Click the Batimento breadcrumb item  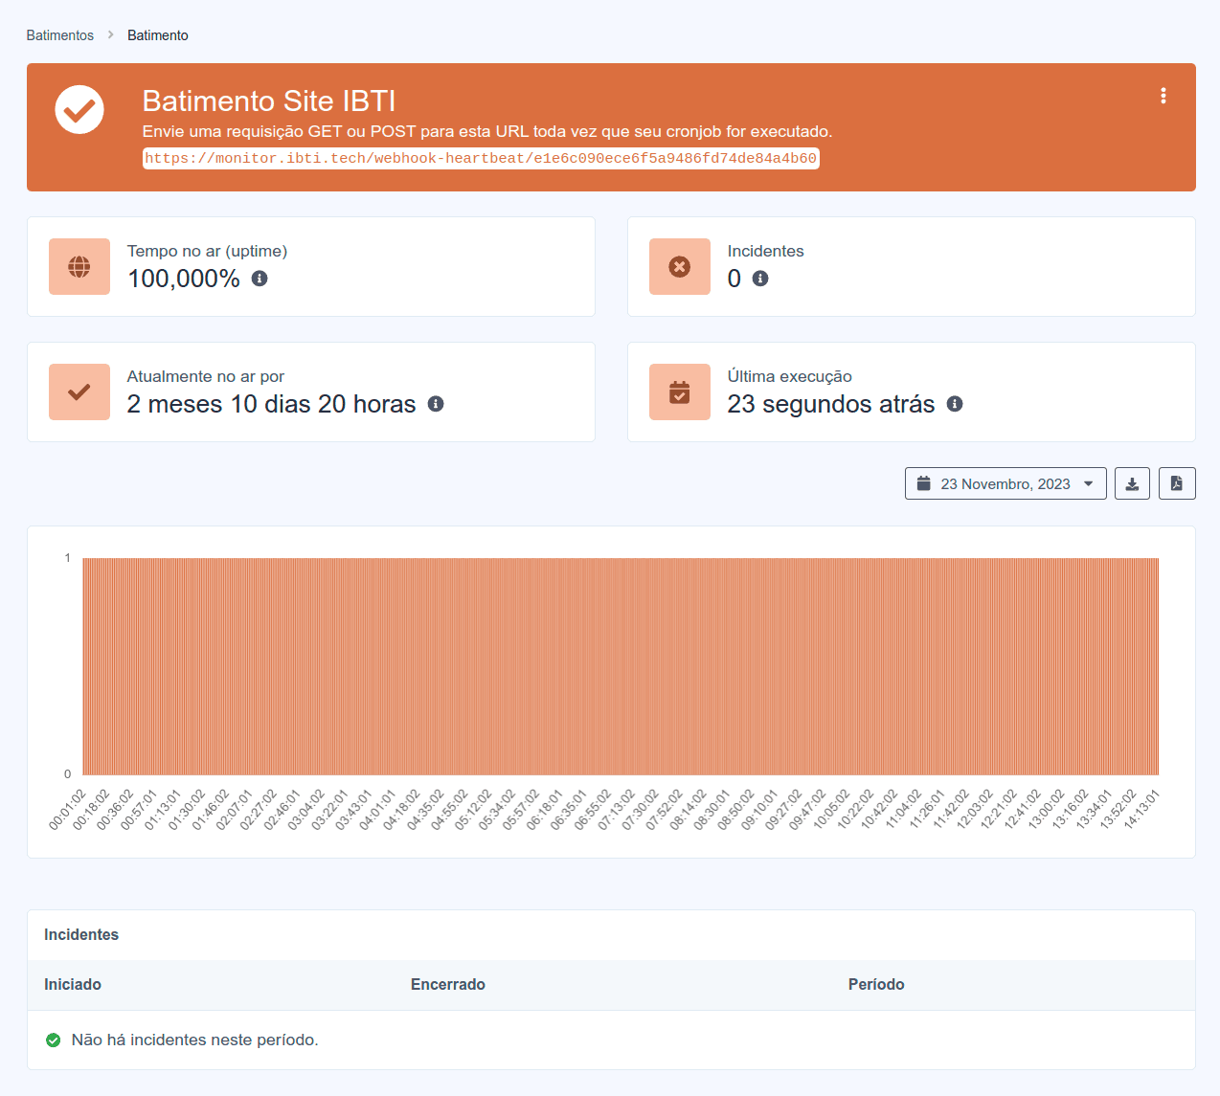pos(158,35)
